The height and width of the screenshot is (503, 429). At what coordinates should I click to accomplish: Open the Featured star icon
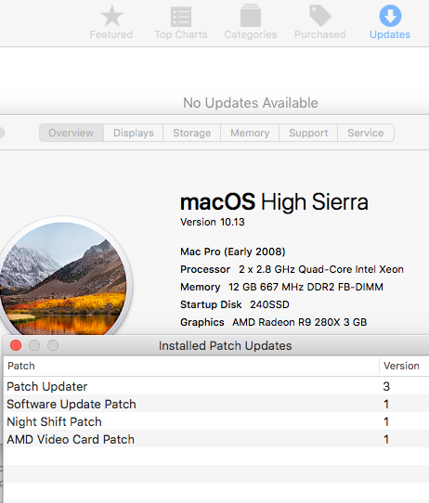[111, 16]
